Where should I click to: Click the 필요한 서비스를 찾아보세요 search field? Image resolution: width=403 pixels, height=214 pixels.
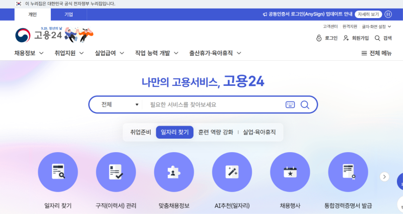[213, 104]
